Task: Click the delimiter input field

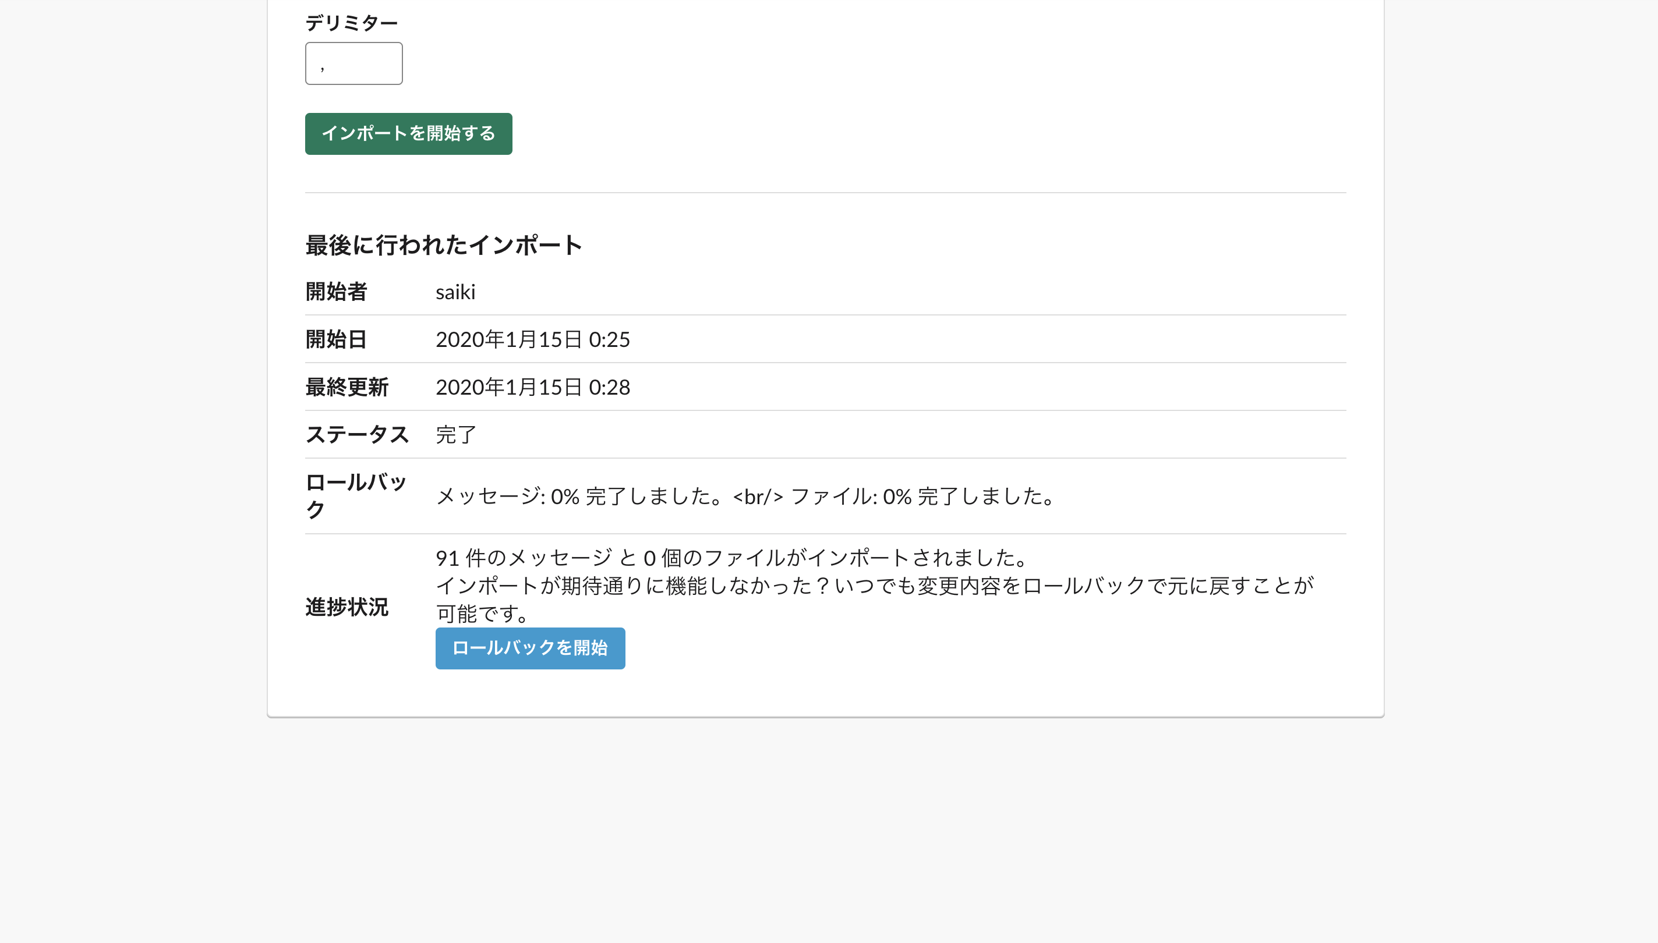Action: click(x=353, y=63)
